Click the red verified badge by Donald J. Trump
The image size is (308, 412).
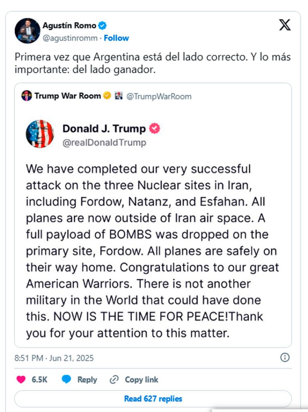pos(154,128)
